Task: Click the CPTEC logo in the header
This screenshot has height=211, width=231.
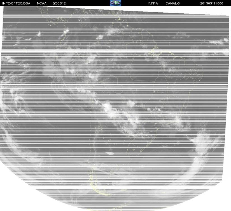Action: 115,3
